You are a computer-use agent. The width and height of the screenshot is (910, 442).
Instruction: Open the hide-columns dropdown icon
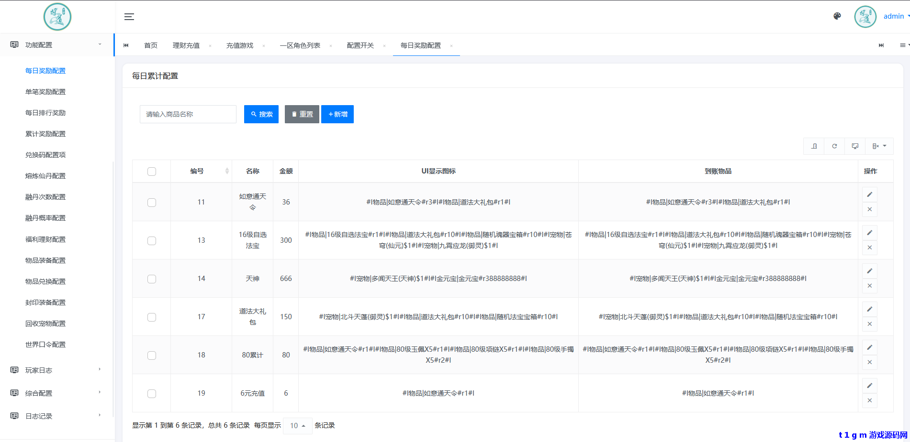tap(879, 146)
